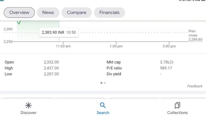This screenshot has height=116, width=206.
Task: Click the P/E ratio label
Action: tap(114, 68)
